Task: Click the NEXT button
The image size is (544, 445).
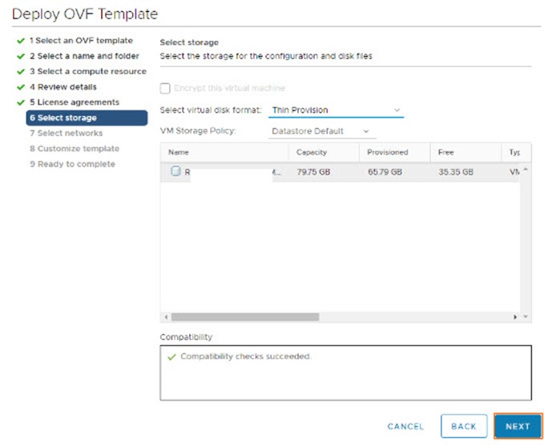Action: coord(518,427)
